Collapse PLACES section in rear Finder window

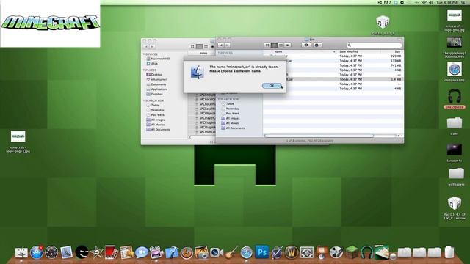144,70
